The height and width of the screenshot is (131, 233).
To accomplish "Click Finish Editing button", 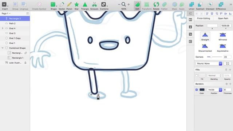I will tap(204, 19).
